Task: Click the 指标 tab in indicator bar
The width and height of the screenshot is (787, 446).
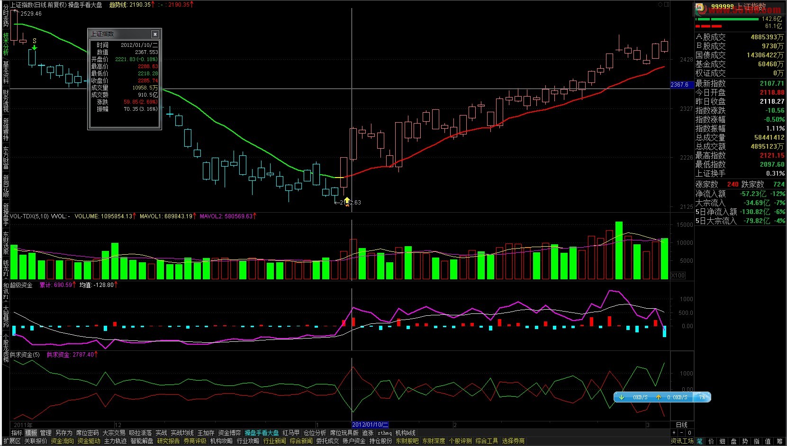Action: coord(17,433)
